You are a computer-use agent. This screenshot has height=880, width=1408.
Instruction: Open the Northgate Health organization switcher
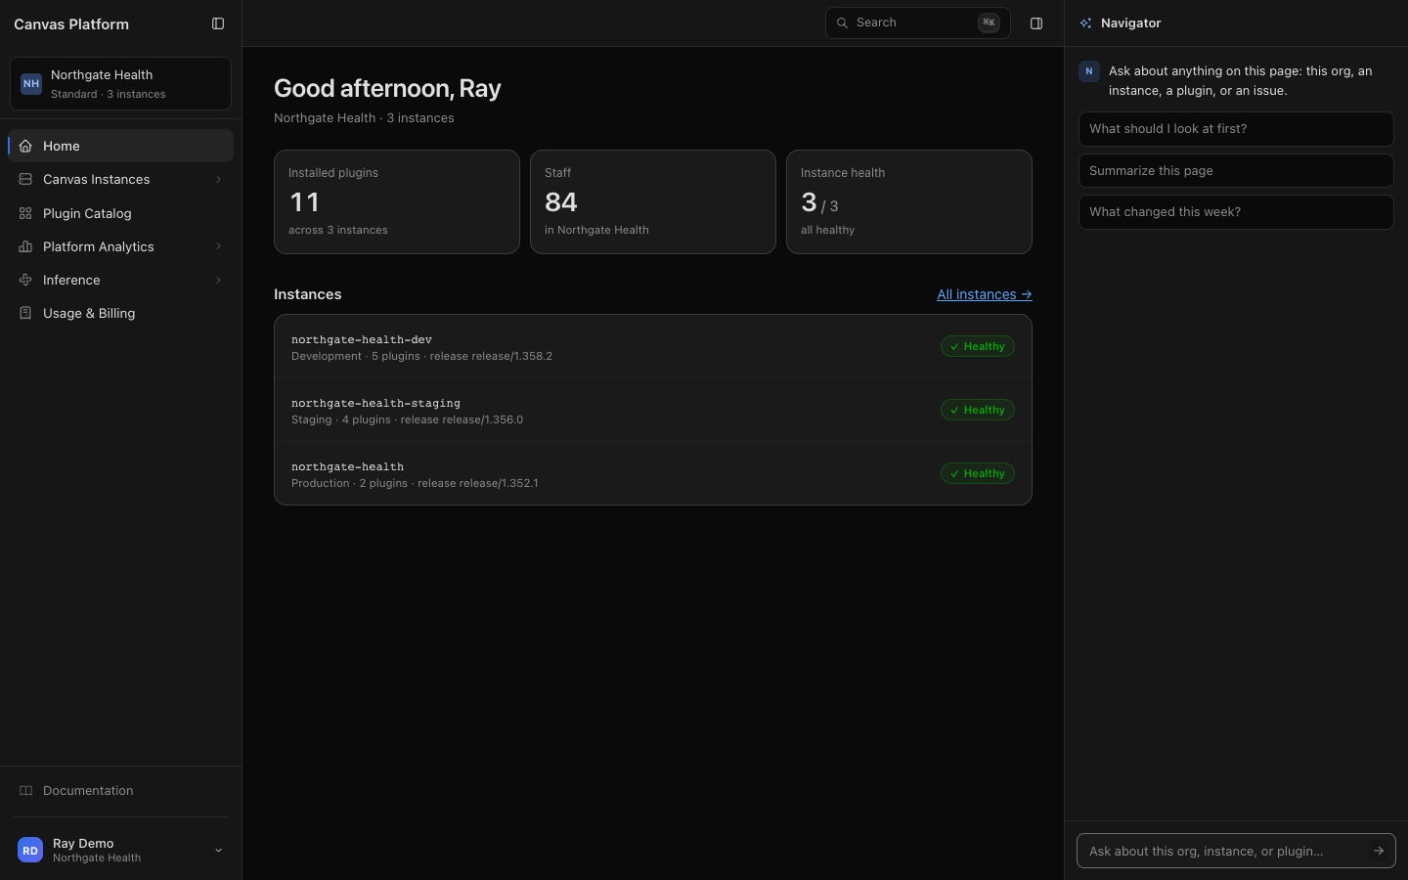pos(120,84)
